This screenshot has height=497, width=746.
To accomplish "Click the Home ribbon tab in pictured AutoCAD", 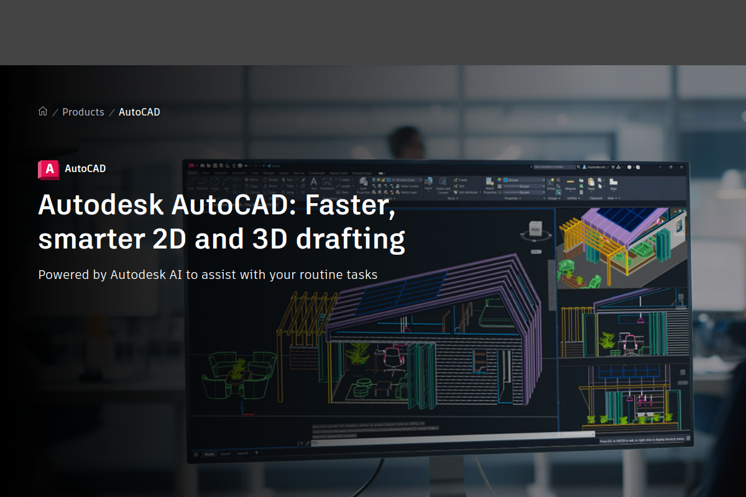I will pyautogui.click(x=193, y=173).
